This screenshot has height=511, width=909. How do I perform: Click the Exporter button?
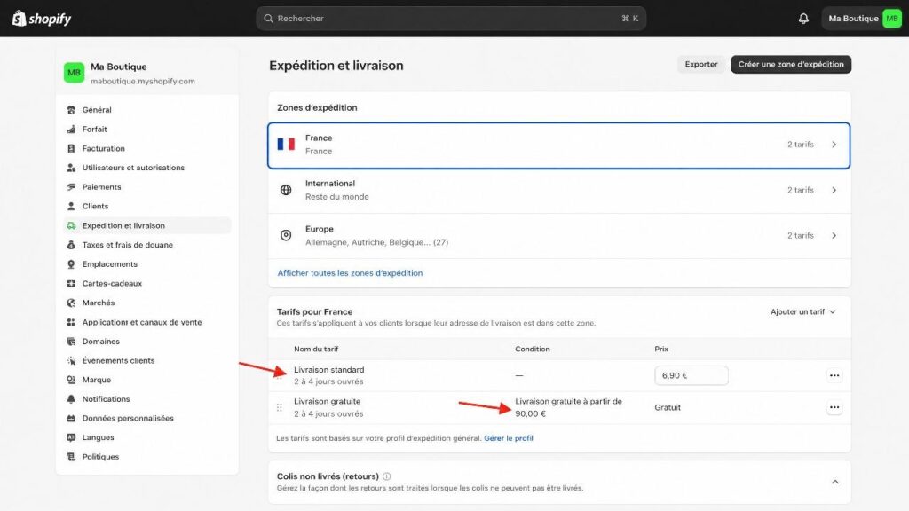pos(701,64)
